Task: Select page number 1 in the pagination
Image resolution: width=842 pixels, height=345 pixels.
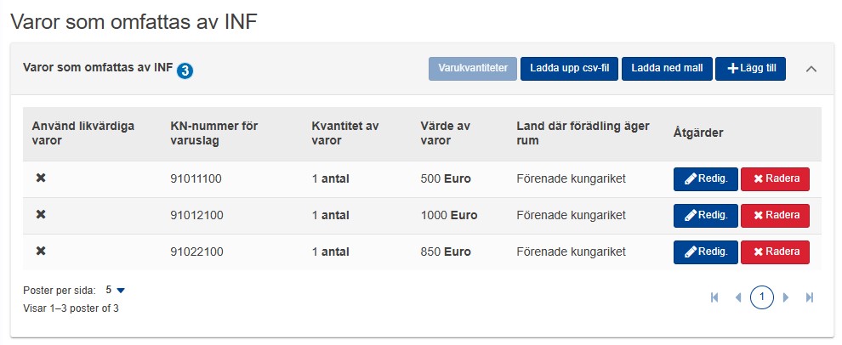Action: tap(761, 297)
